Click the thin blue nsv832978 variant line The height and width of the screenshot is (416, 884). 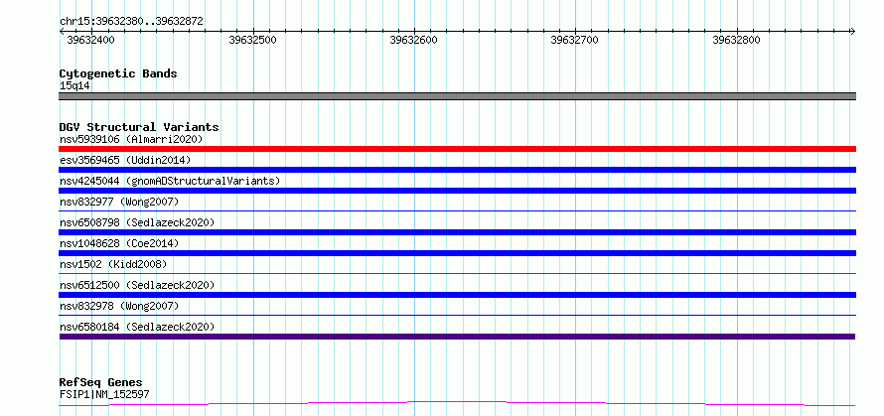[457, 315]
